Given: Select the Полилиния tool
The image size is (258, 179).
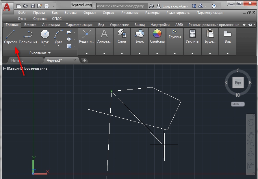Looking at the screenshot, I should [28, 37].
